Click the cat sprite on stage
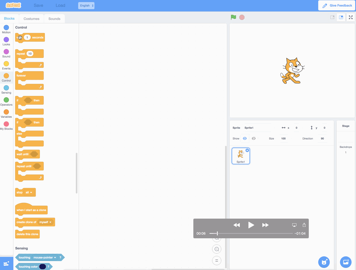The height and width of the screenshot is (270, 356). 293,71
